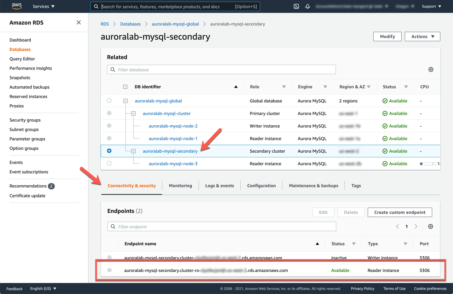Open the Role column filter dropdown
453x294 pixels.
click(x=284, y=87)
